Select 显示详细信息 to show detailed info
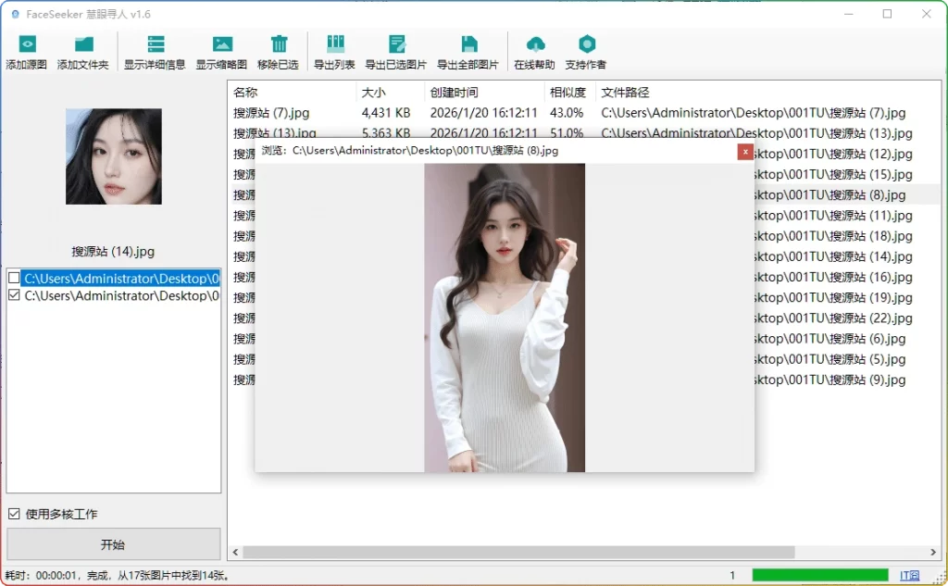This screenshot has height=586, width=948. (154, 44)
